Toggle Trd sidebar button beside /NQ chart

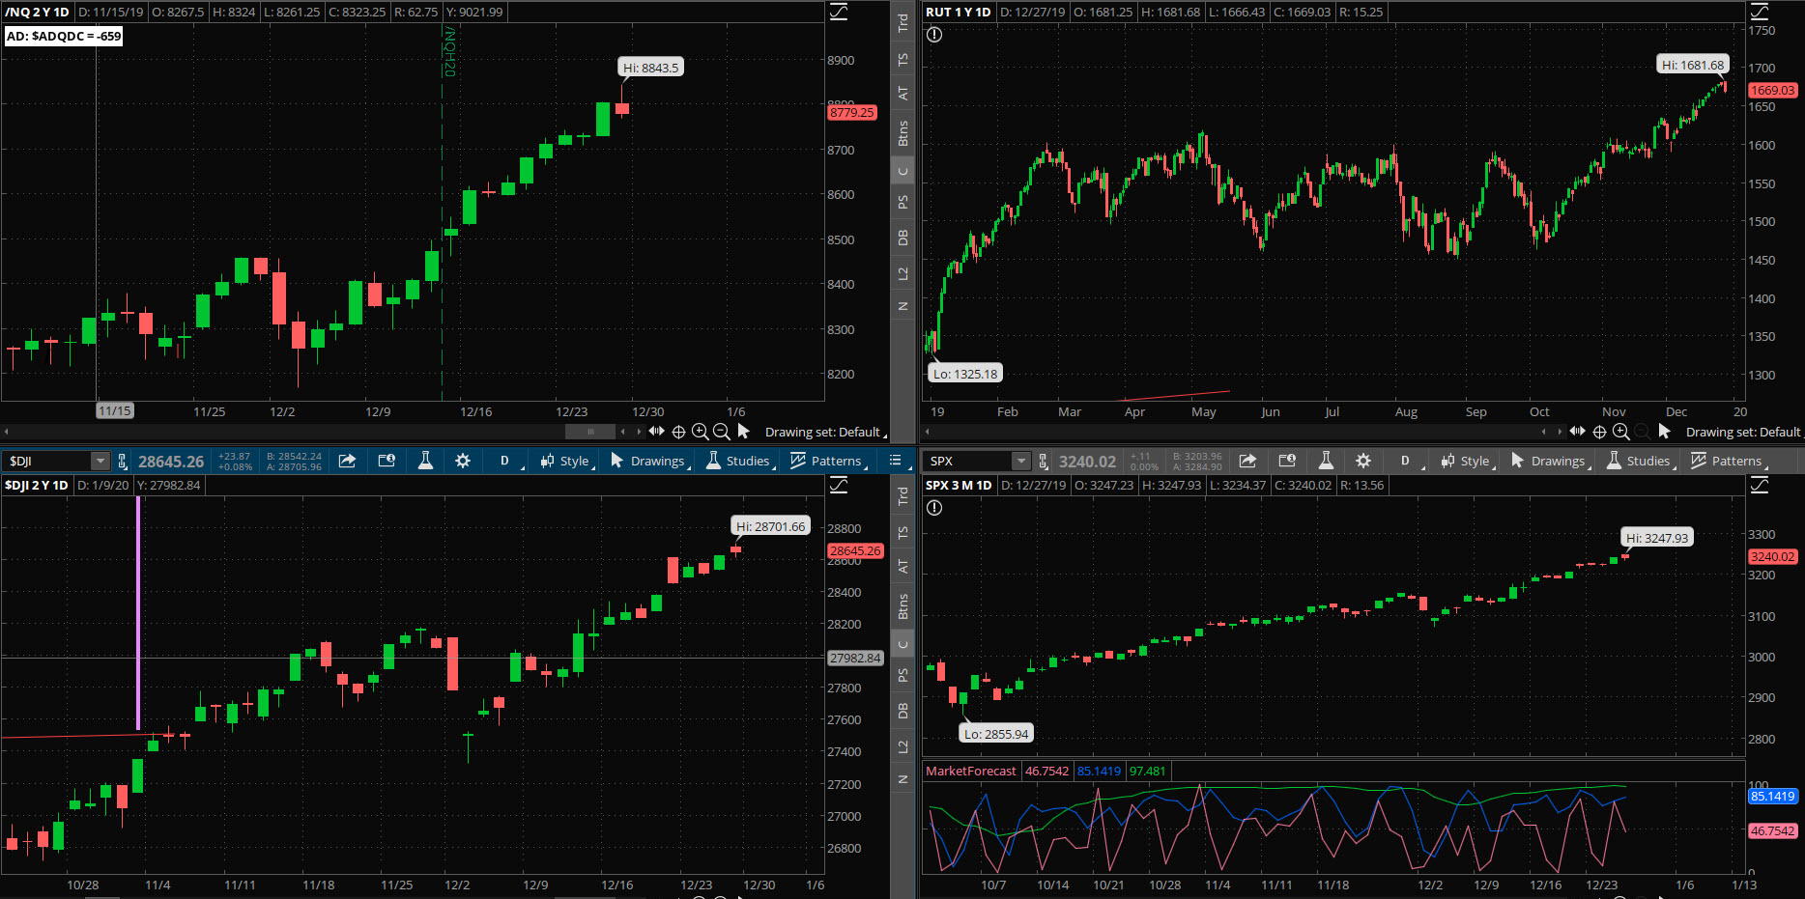pos(902,22)
